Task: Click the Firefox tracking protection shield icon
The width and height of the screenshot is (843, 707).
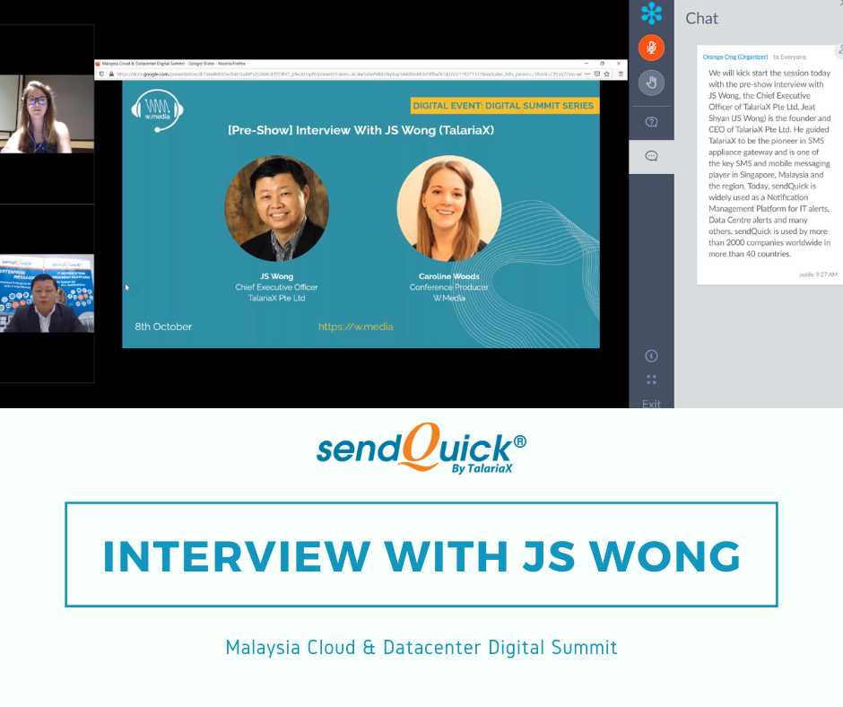Action: [101, 74]
